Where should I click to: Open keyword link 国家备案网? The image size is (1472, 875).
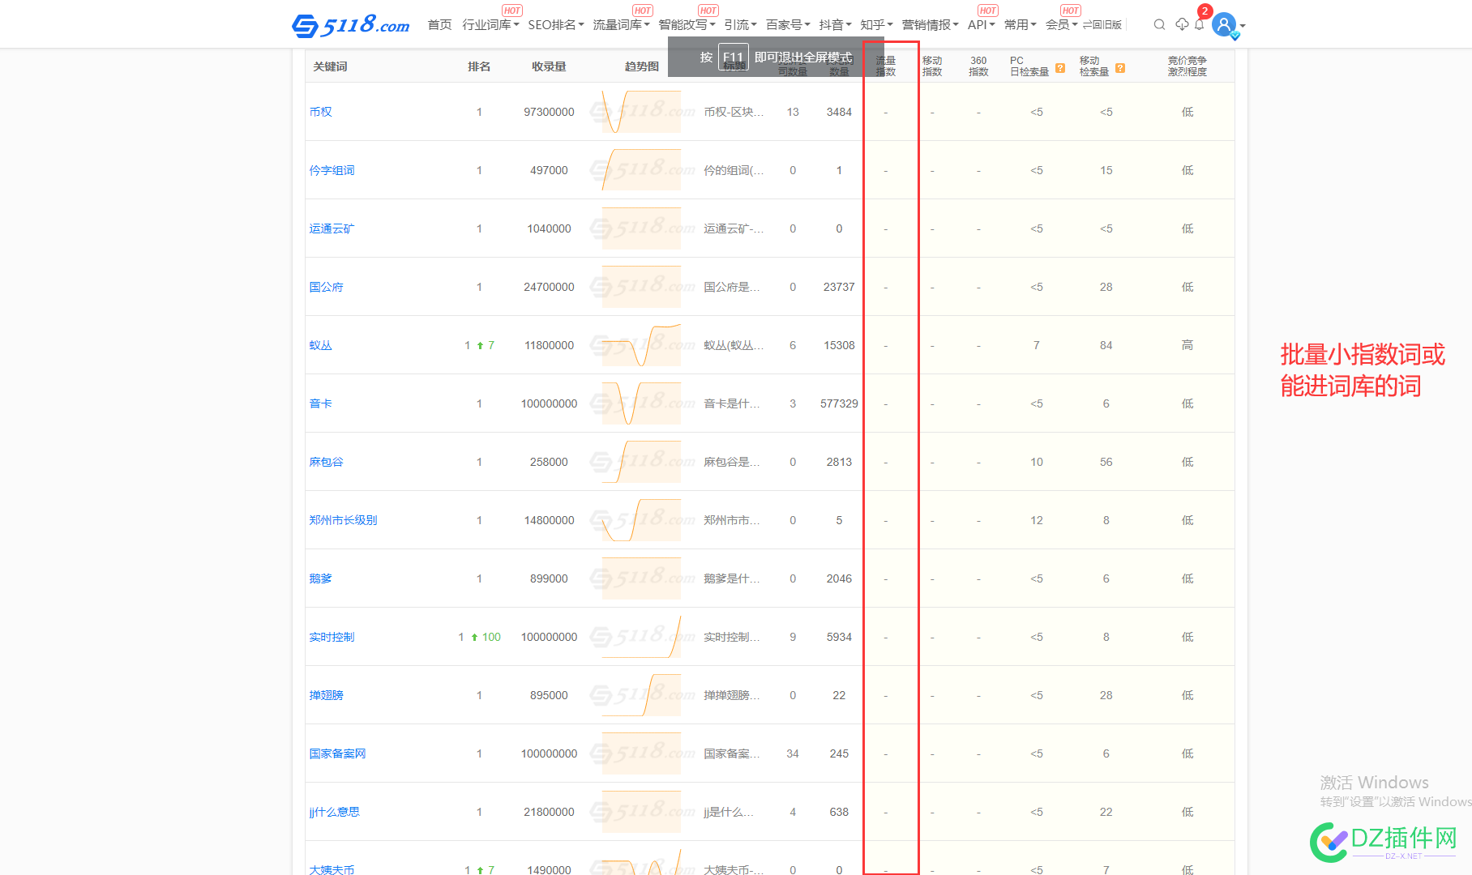(x=337, y=753)
